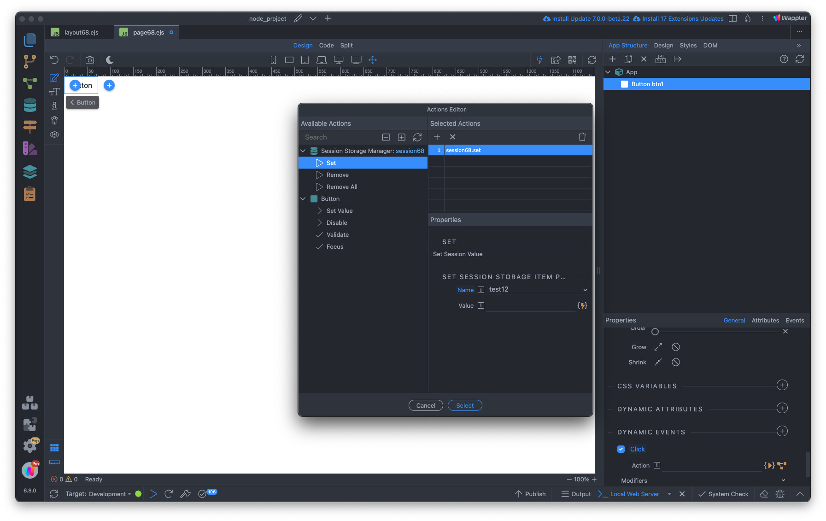826x521 pixels.
Task: Click the Order slider handle
Action: [655, 332]
